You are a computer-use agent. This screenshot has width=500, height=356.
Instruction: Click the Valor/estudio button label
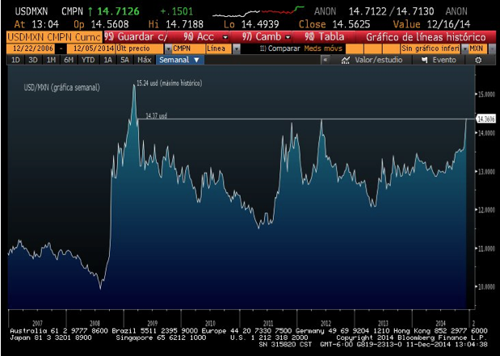[379, 60]
